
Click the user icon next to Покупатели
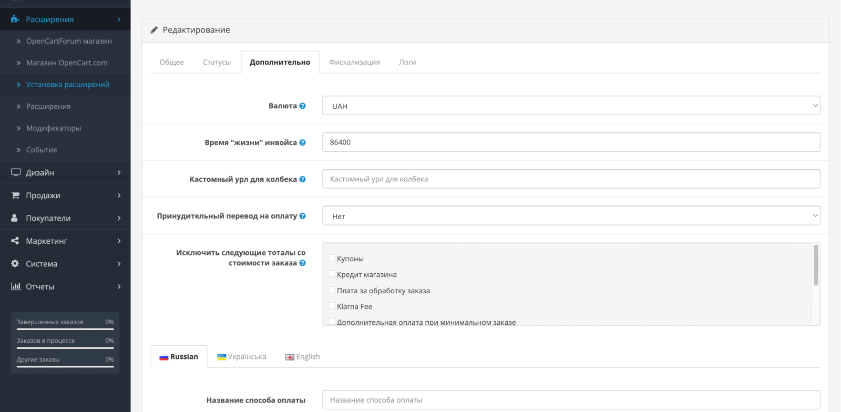point(15,218)
